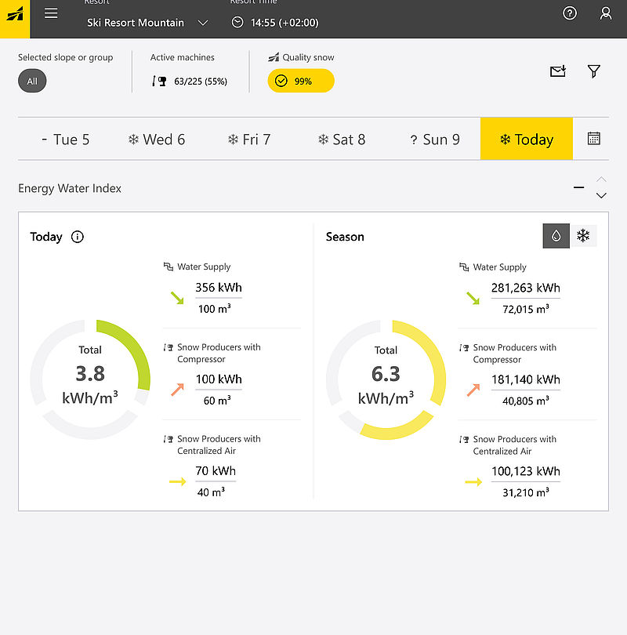The height and width of the screenshot is (635, 627).
Task: Open the filter funnel icon
Action: tap(594, 71)
